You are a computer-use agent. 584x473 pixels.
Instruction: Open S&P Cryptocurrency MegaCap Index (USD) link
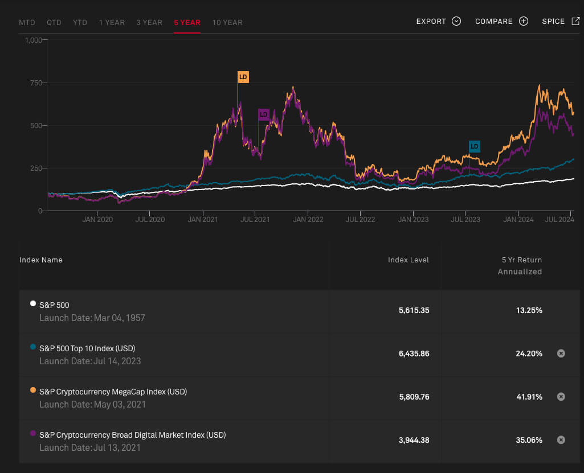point(113,392)
